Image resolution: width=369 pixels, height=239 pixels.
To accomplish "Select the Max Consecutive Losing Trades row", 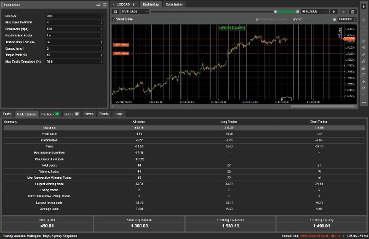I will 184,196.
